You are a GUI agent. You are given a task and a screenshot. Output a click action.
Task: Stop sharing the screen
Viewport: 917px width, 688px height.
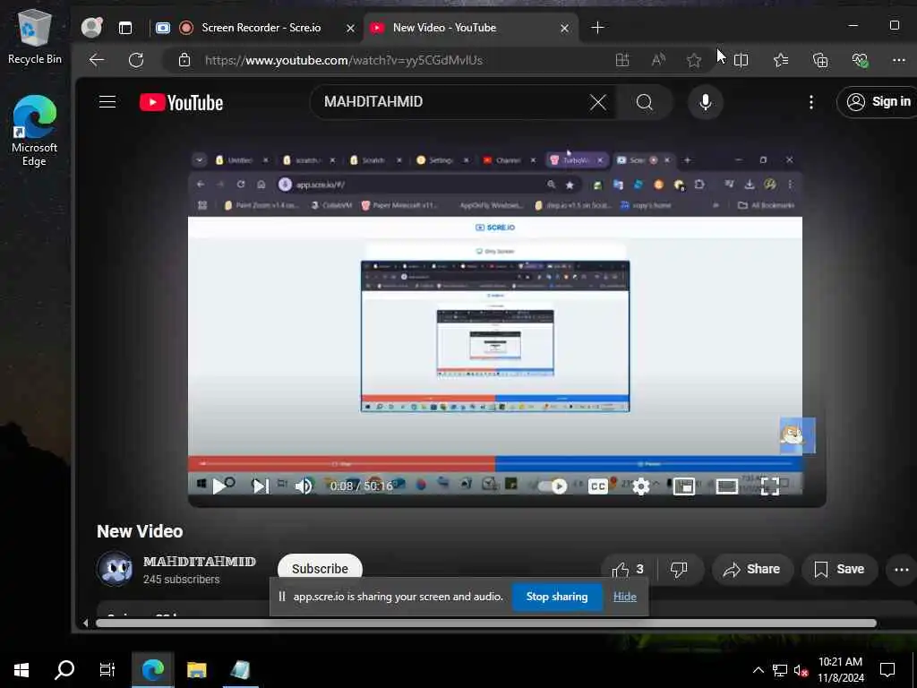(557, 597)
